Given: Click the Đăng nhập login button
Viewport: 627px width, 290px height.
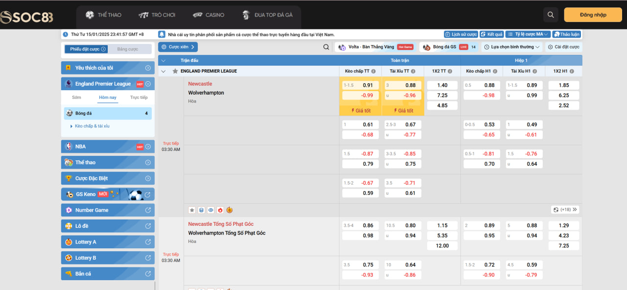Looking at the screenshot, I should coord(593,15).
